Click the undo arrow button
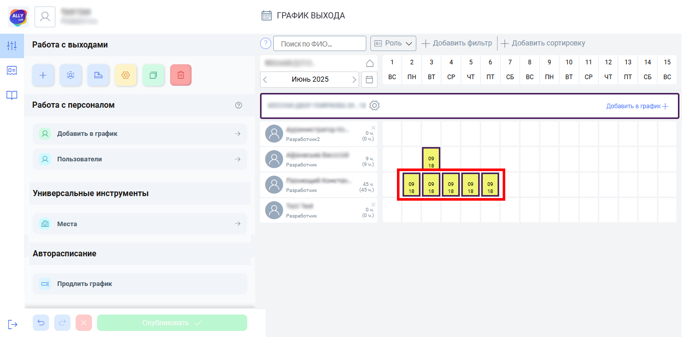 41,323
